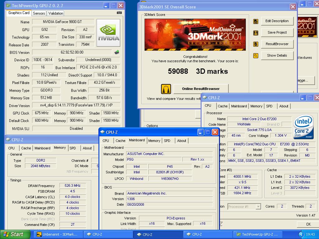This screenshot has width=319, height=239.
Task: Open SPD tab in bottom-left CPU-Z window
Action: click(x=73, y=148)
